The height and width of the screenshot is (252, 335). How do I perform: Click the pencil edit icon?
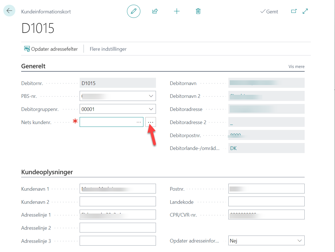133,11
